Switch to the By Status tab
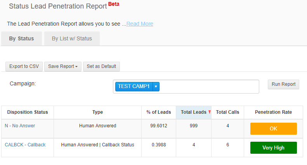 coord(21,39)
